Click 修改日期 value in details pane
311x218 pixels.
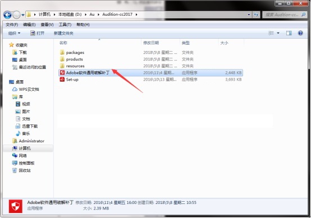click(115, 202)
